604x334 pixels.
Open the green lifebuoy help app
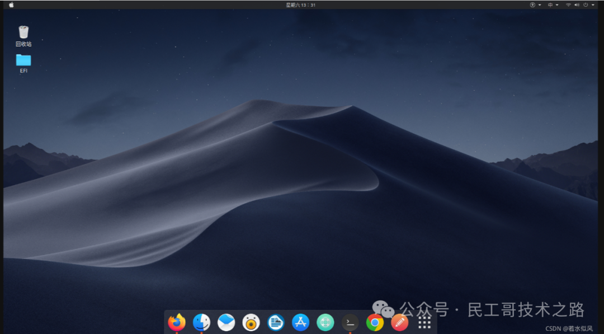click(325, 322)
